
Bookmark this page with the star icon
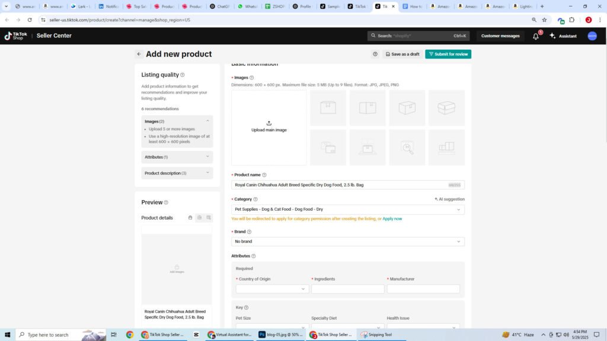click(x=544, y=20)
